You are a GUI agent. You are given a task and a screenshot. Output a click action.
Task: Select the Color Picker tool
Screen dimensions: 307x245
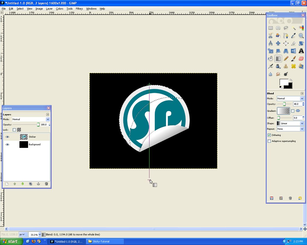tap(293, 36)
